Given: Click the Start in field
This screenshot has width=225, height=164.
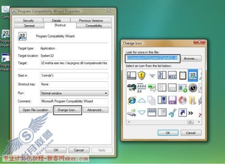Looking at the screenshot, I should point(74,75).
